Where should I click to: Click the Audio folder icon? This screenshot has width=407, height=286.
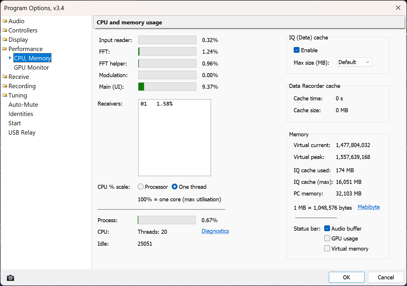[5, 21]
